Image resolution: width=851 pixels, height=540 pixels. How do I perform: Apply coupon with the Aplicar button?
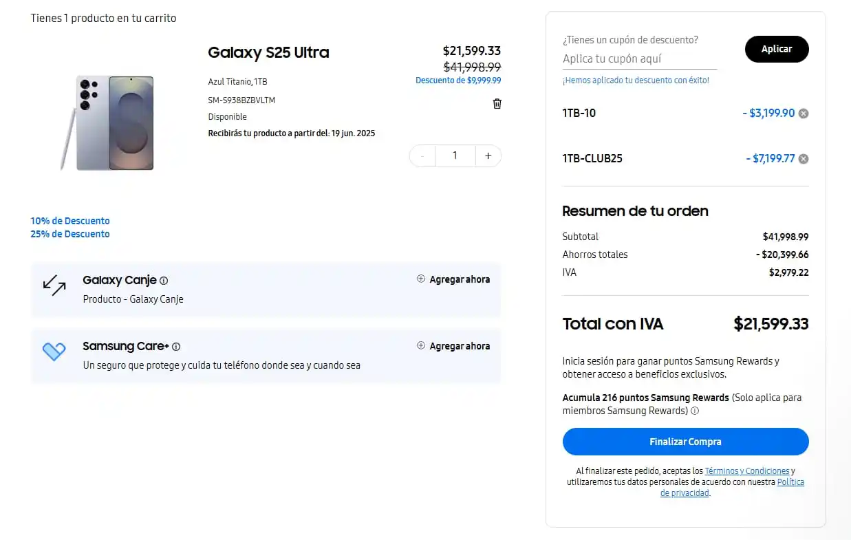(x=777, y=49)
